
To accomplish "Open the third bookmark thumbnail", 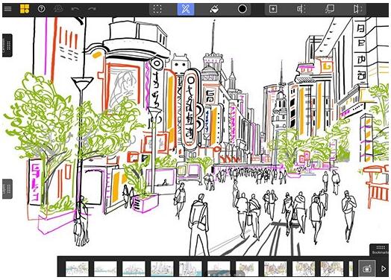I will click(x=134, y=269).
